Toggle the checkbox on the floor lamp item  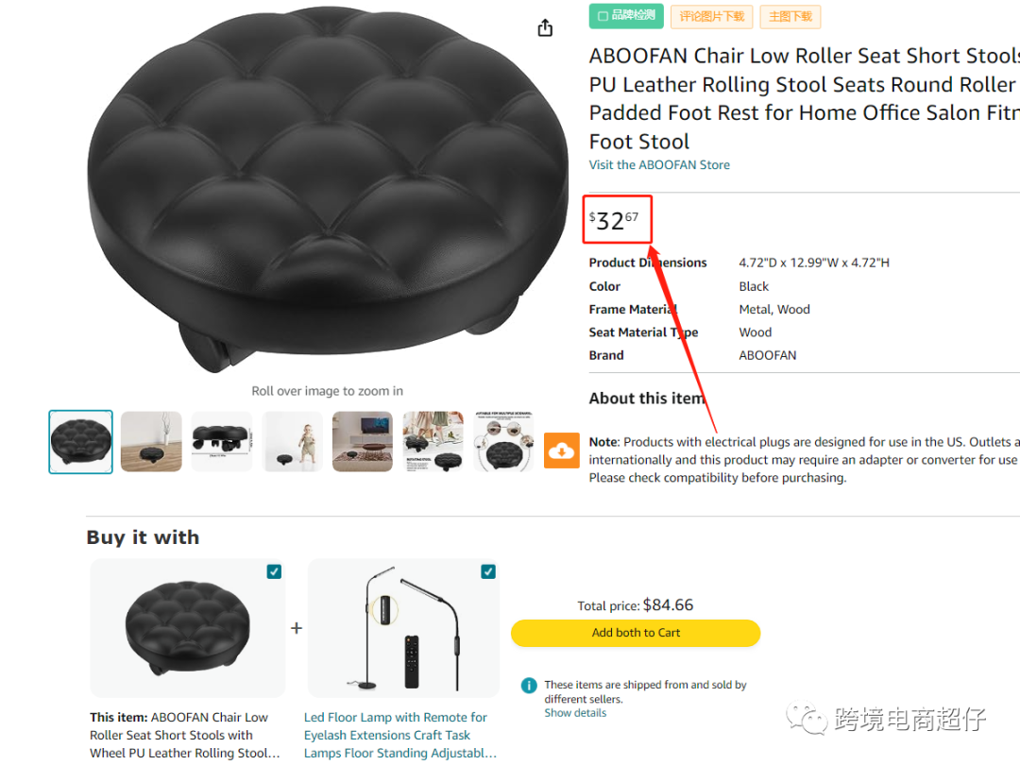488,571
